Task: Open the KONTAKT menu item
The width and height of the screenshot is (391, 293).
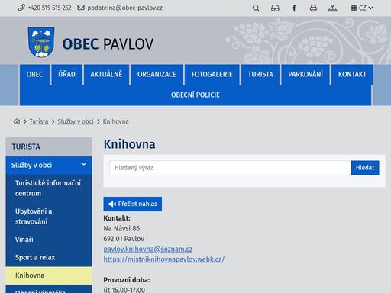Action: [x=352, y=74]
